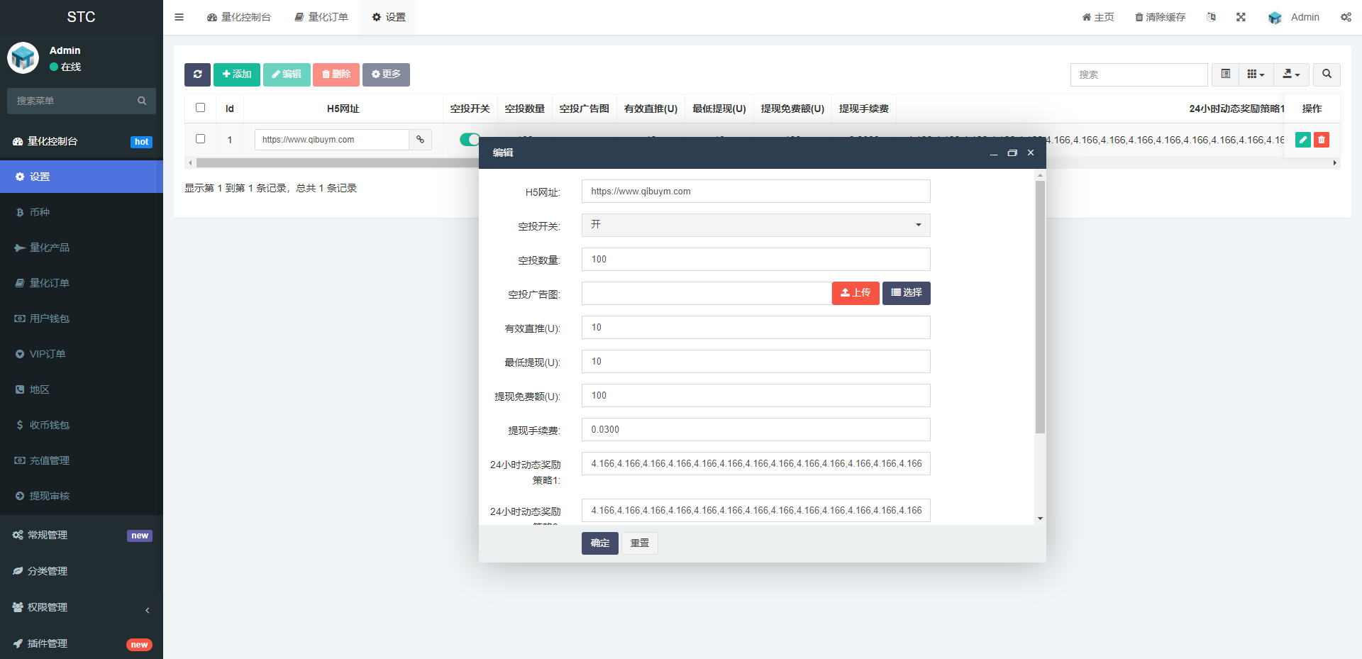Image resolution: width=1362 pixels, height=659 pixels.
Task: Switch to the 量化控制台 tab
Action: [x=239, y=17]
